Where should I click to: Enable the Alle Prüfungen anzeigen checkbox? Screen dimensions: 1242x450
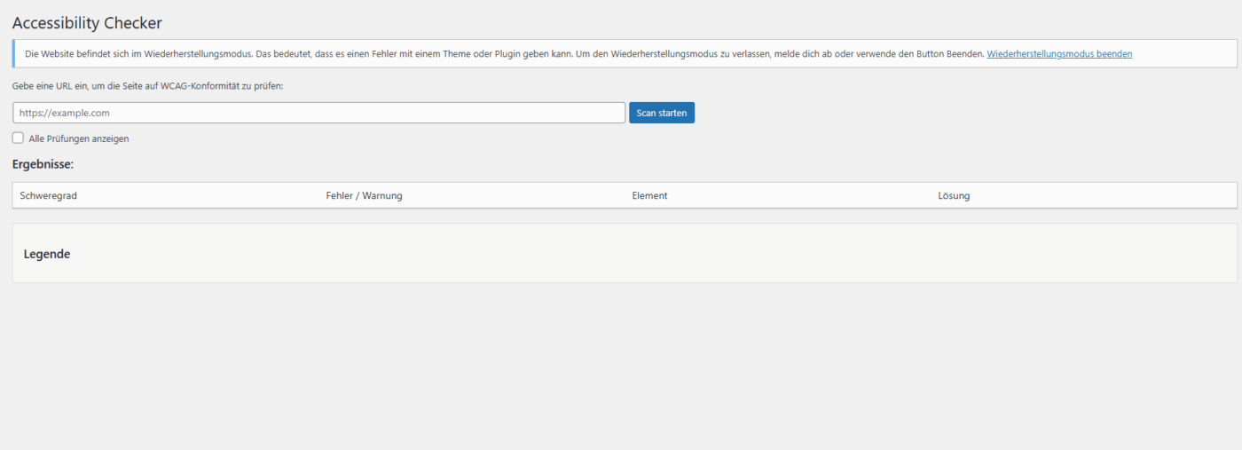(x=18, y=138)
